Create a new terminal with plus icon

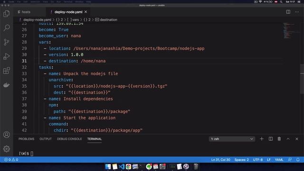[x=262, y=139]
